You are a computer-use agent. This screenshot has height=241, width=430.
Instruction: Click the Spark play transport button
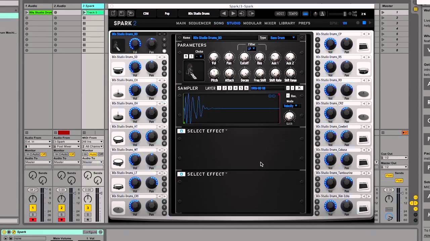370,23
